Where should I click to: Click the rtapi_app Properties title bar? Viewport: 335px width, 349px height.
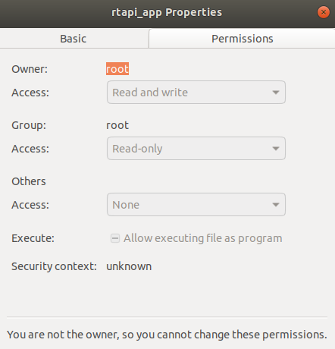click(x=167, y=12)
